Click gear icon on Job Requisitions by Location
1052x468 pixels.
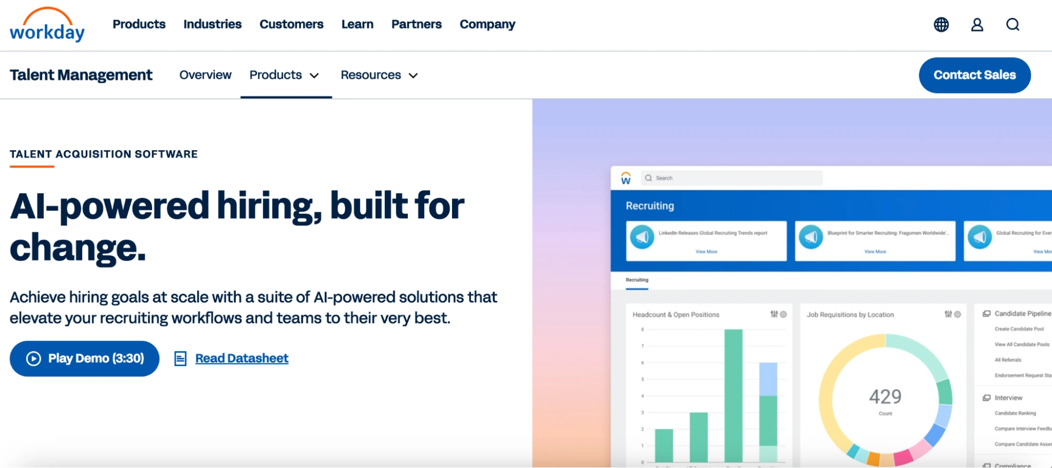tap(958, 314)
